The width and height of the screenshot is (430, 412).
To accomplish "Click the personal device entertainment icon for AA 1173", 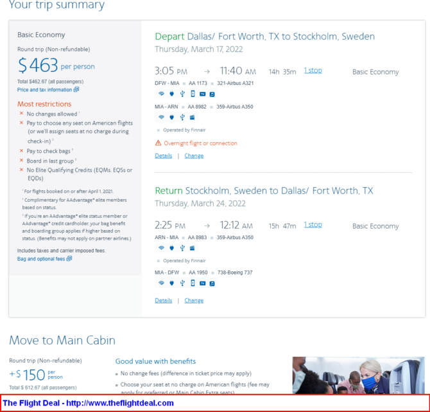I will pyautogui.click(x=193, y=94).
